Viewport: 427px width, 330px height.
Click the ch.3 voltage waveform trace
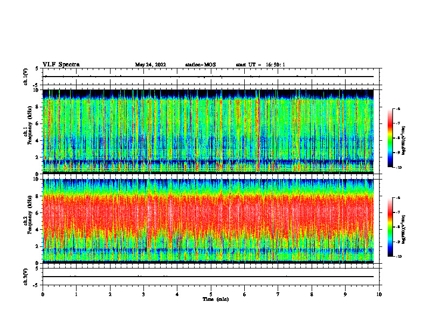[x=208, y=277]
